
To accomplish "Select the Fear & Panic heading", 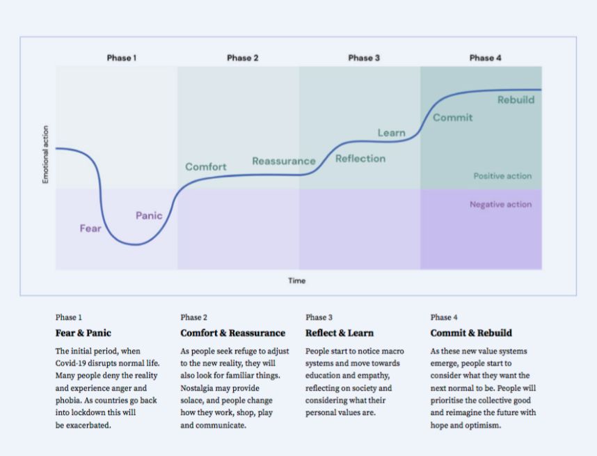I will pos(83,333).
